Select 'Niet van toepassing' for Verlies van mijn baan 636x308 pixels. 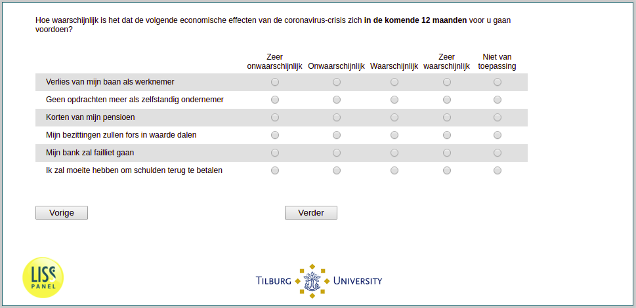(x=498, y=82)
